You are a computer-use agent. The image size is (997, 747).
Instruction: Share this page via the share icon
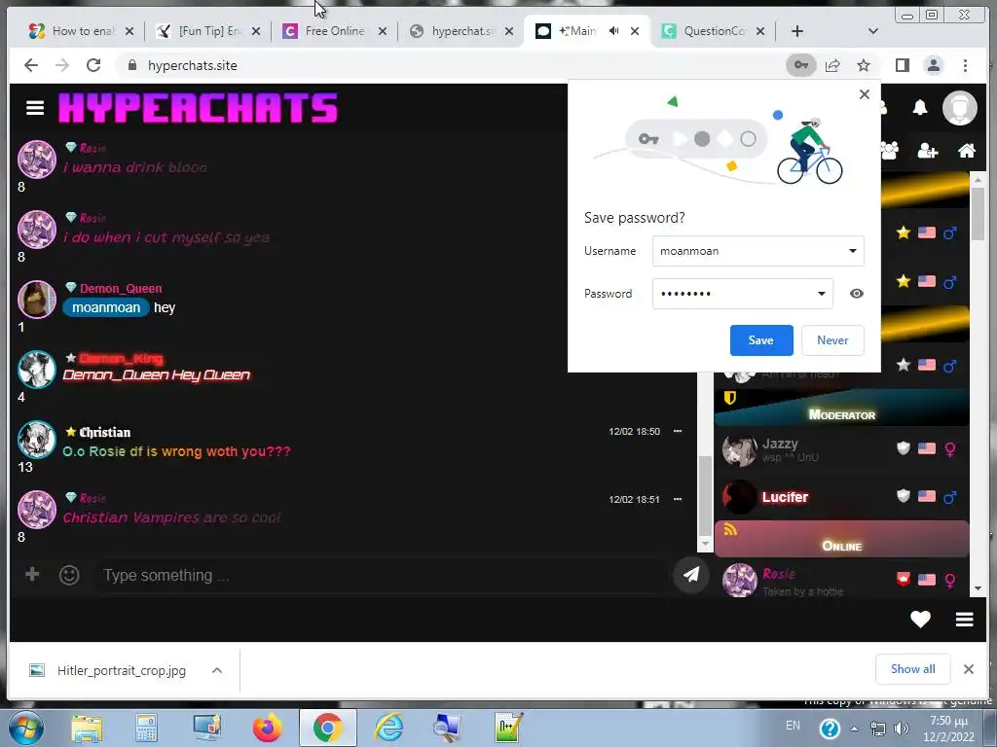[832, 65]
